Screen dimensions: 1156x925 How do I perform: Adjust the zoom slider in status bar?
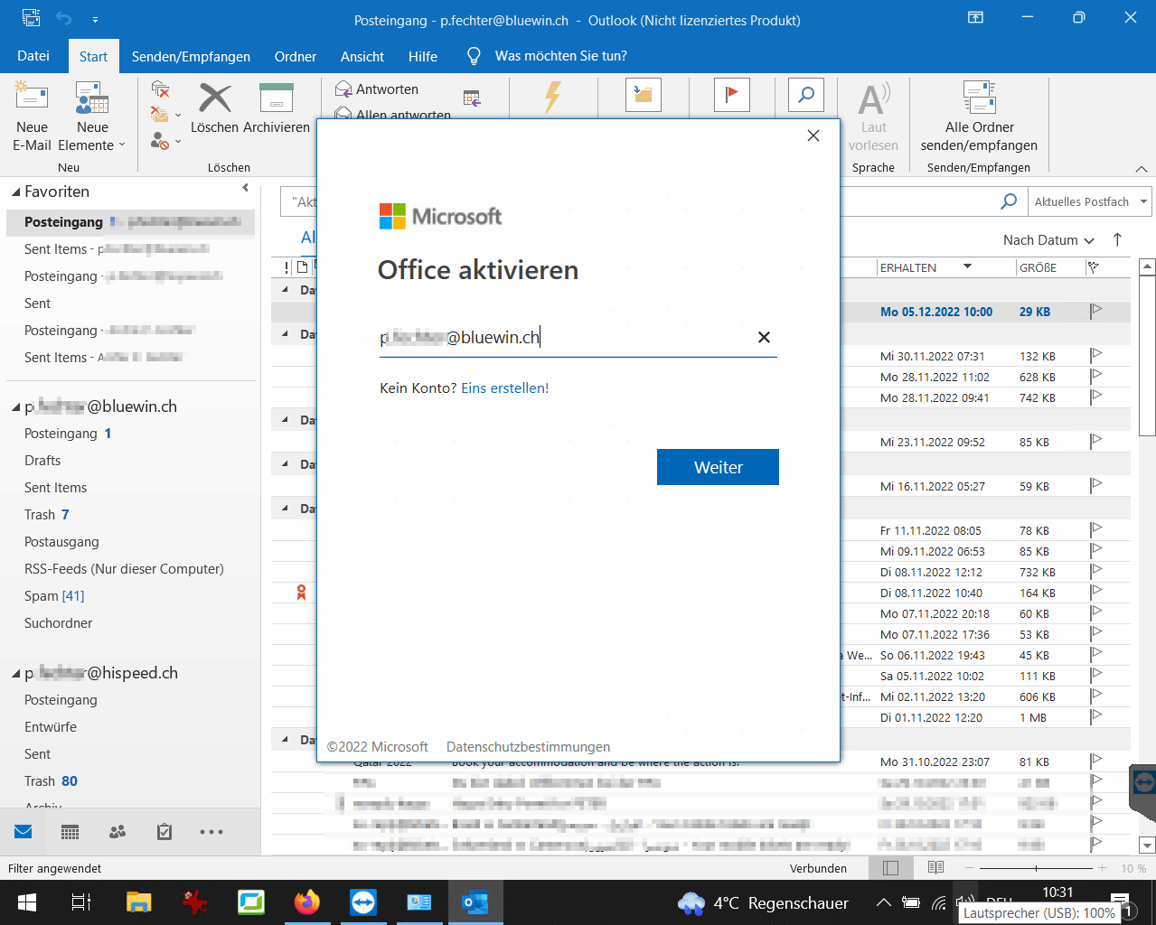(x=1036, y=868)
